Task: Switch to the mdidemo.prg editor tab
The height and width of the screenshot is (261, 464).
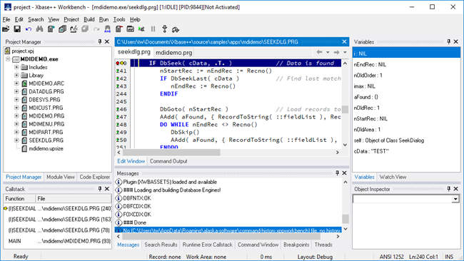Action: [x=173, y=53]
